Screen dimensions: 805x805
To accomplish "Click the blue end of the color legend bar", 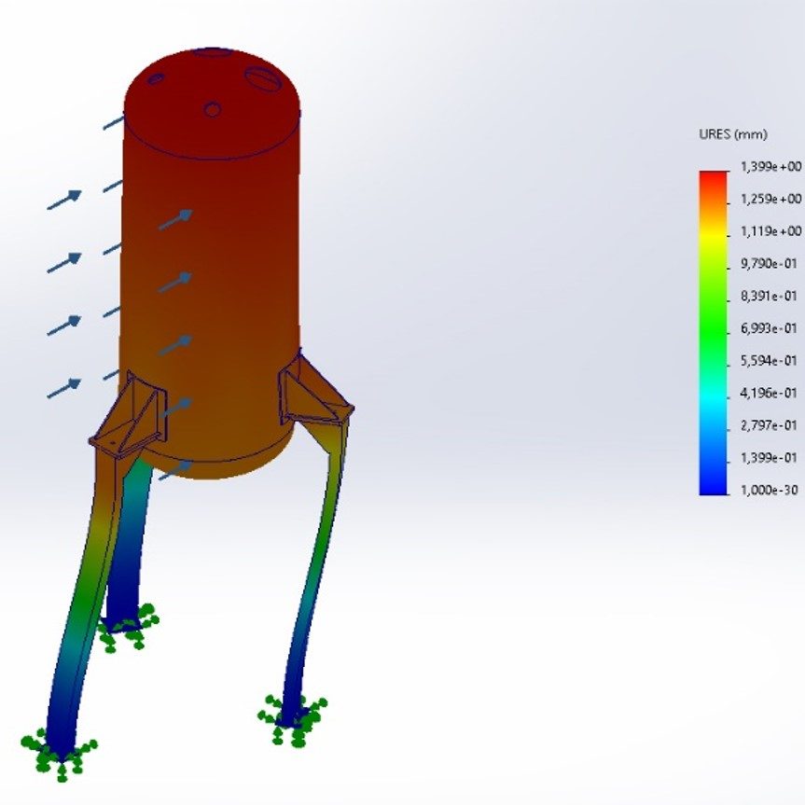I will tap(713, 485).
